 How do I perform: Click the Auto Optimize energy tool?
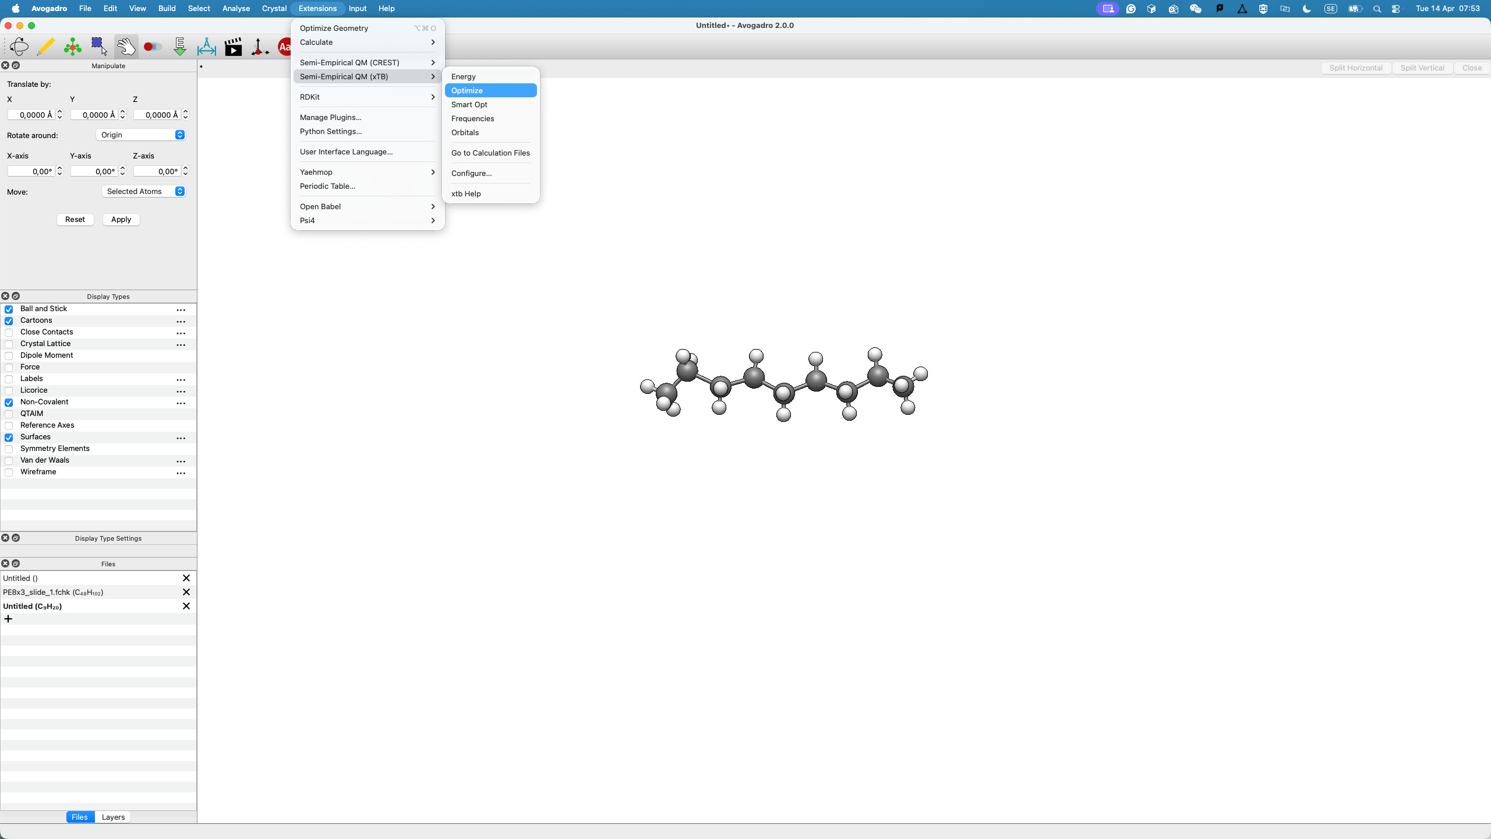(180, 47)
